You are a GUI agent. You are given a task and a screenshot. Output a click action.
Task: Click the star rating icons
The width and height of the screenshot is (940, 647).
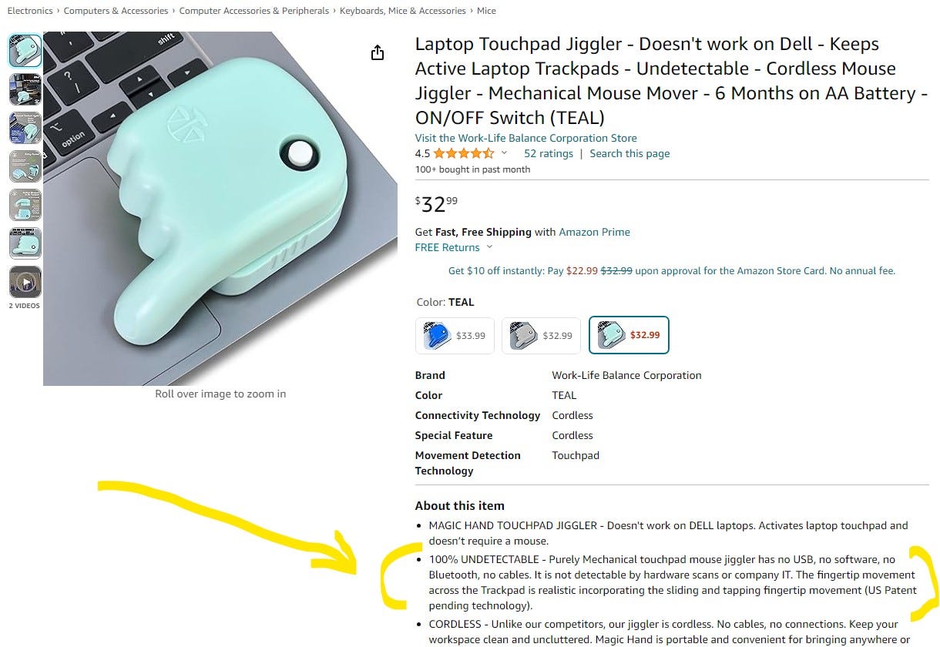click(x=465, y=153)
